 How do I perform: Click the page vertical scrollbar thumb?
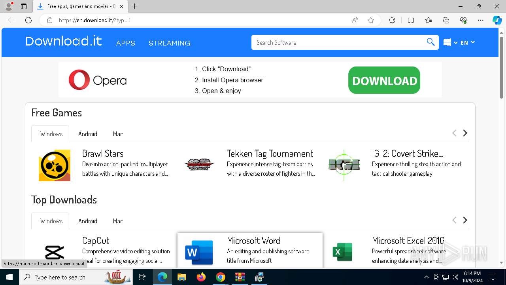coord(501,67)
